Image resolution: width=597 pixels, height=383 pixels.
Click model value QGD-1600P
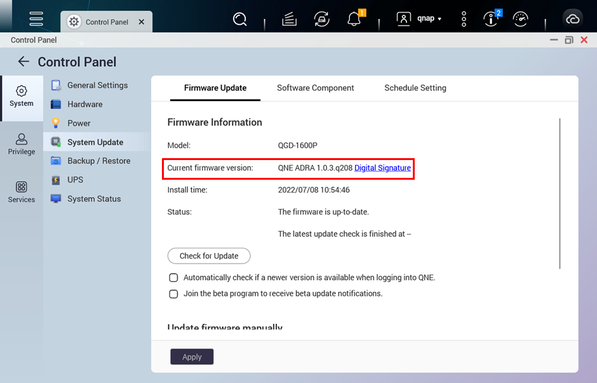click(298, 145)
